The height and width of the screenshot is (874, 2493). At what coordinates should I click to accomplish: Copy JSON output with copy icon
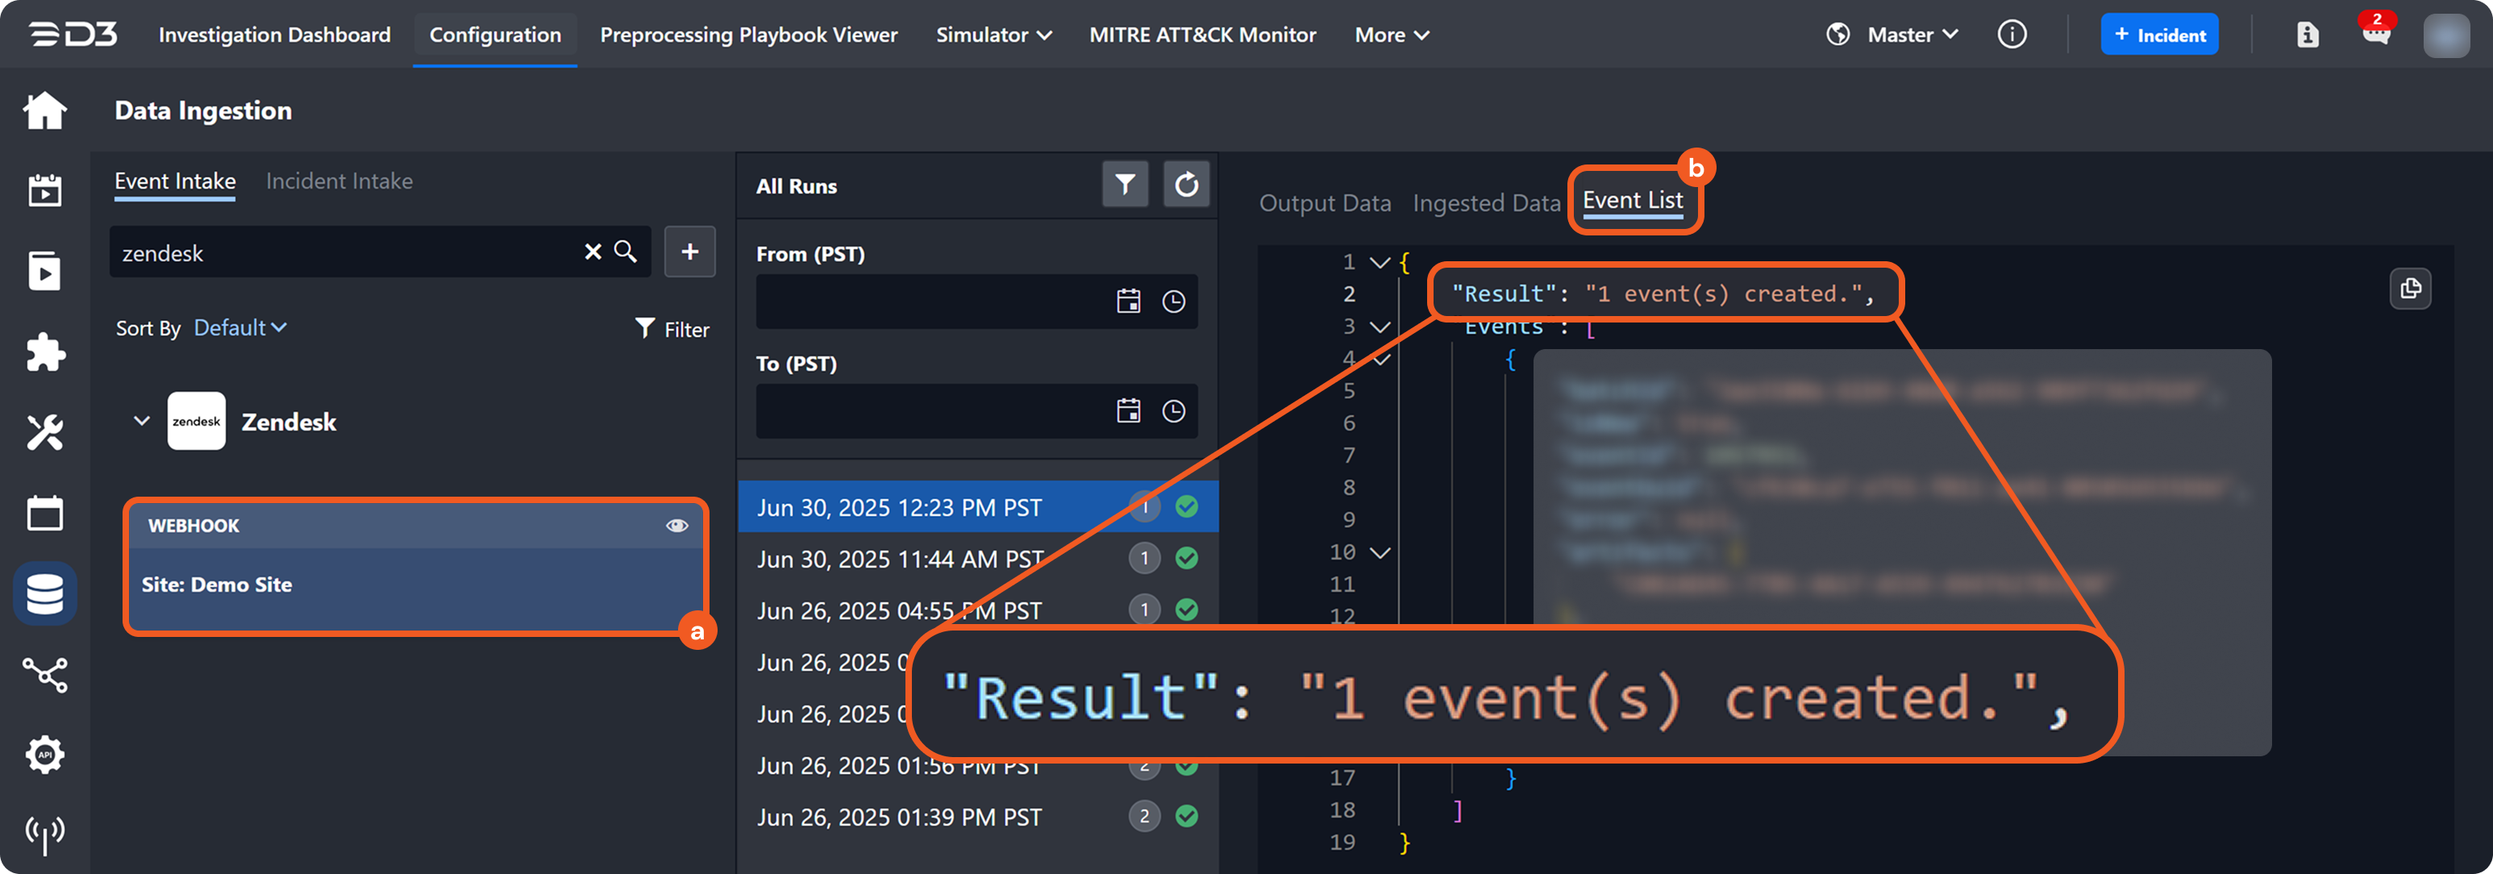coord(2410,289)
